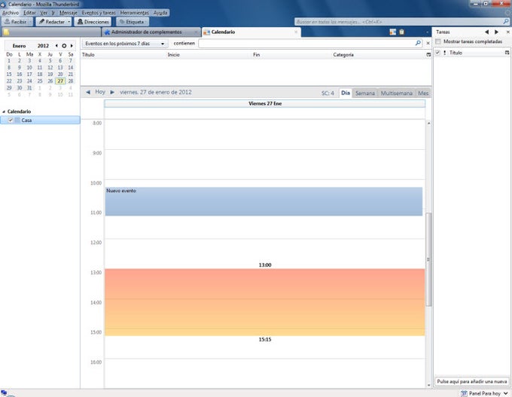The width and height of the screenshot is (512, 397).
Task: Select the Nuevo evento calendar event
Action: 264,201
